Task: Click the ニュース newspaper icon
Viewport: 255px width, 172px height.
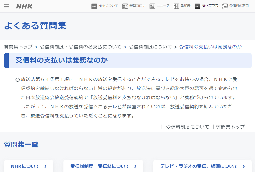Action: click(152, 6)
